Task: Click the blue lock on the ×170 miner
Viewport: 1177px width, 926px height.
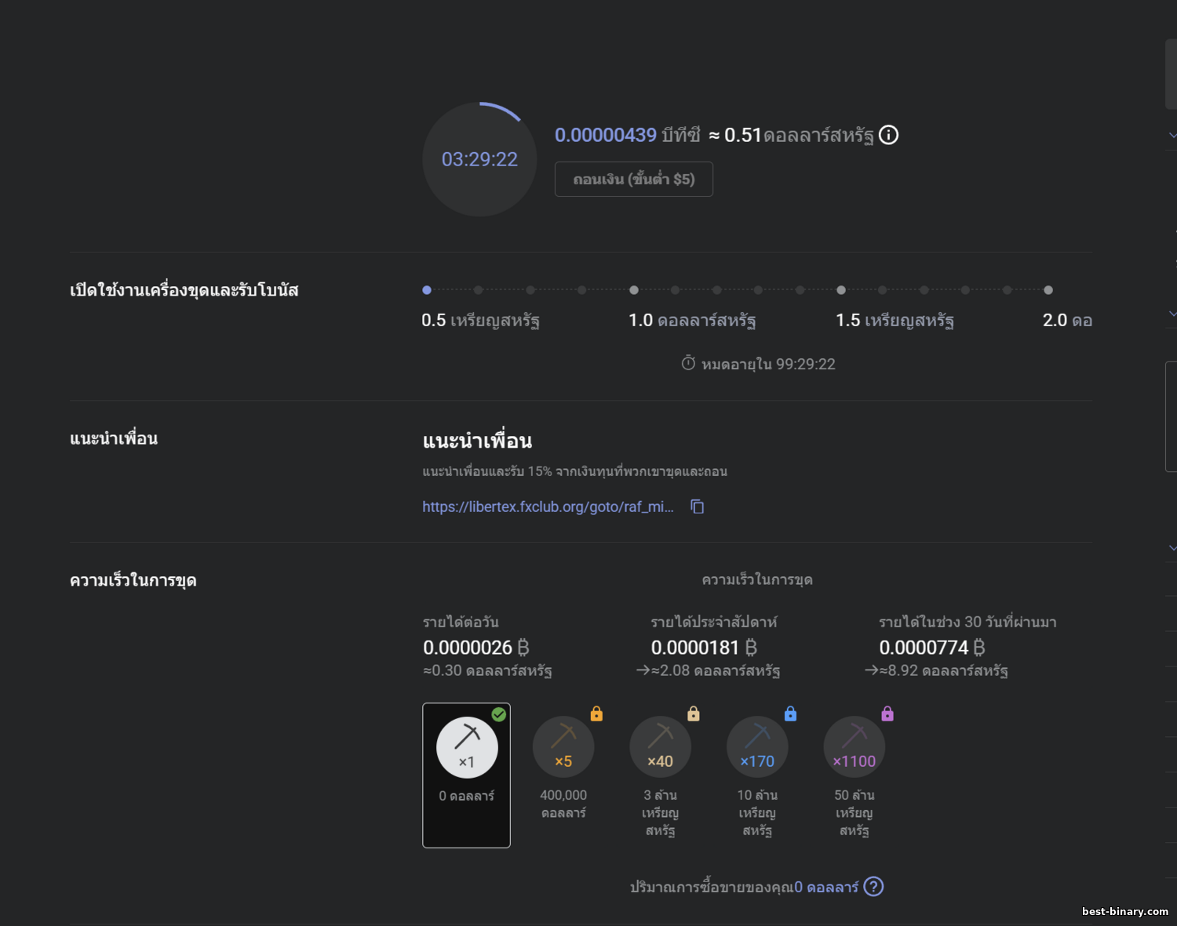Action: [790, 714]
